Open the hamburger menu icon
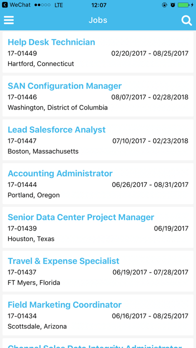This screenshot has width=196, height=348. click(9, 20)
